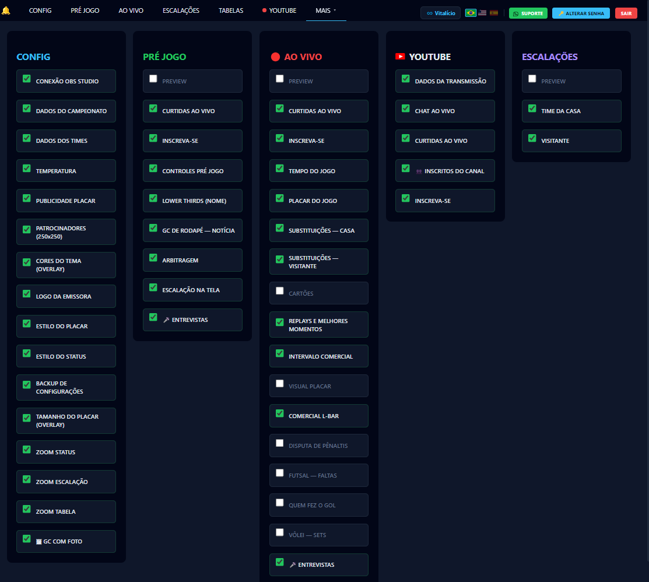Open GC de Rodapé — Notícia item
Screen dimensions: 649x582
click(x=192, y=230)
